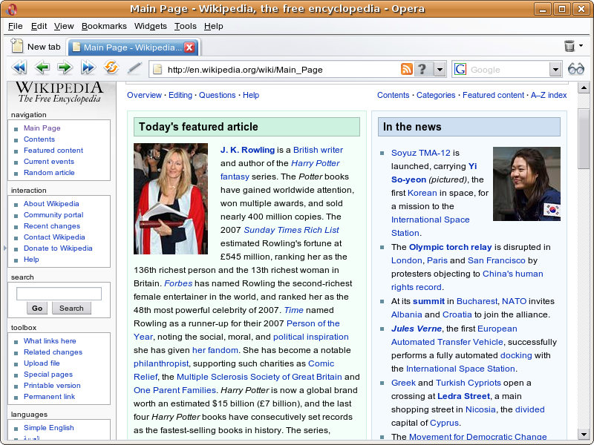This screenshot has width=594, height=445.
Task: Click the Wikipedia logo
Action: [x=59, y=92]
